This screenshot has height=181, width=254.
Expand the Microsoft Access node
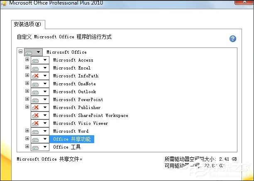(27, 60)
